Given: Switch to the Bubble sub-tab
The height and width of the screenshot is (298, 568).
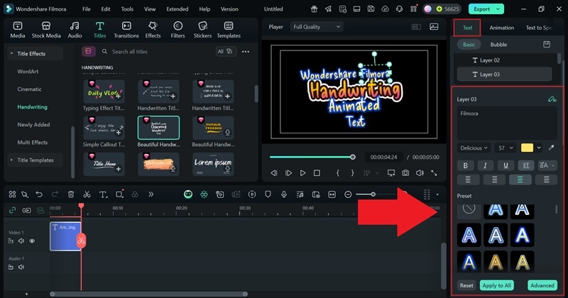Looking at the screenshot, I should tap(498, 45).
